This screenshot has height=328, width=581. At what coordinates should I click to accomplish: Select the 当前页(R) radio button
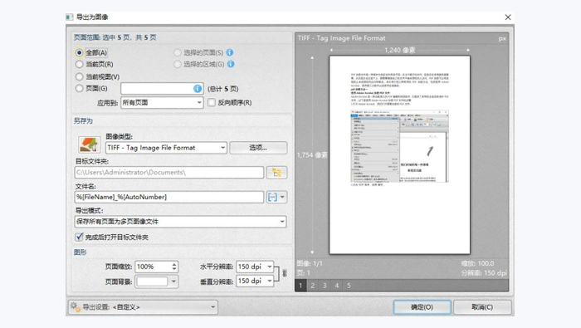(x=79, y=64)
